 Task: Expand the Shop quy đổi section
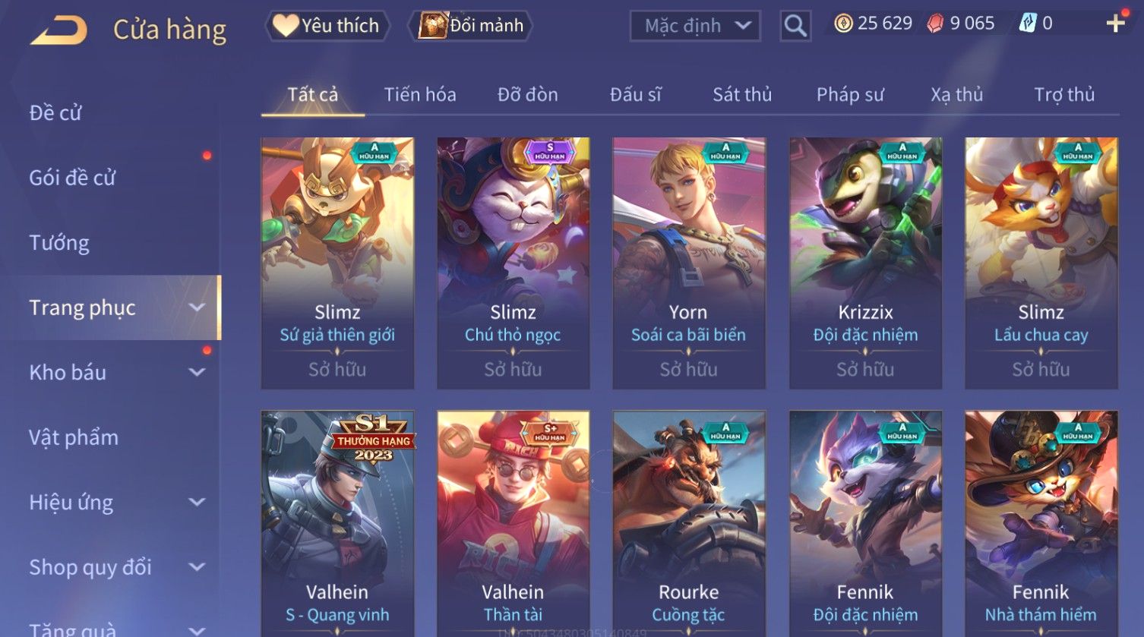pos(197,566)
